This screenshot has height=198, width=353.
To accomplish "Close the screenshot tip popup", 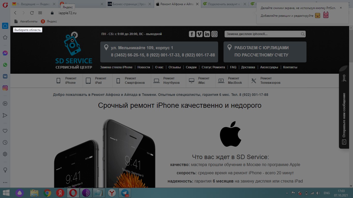I will [341, 8].
